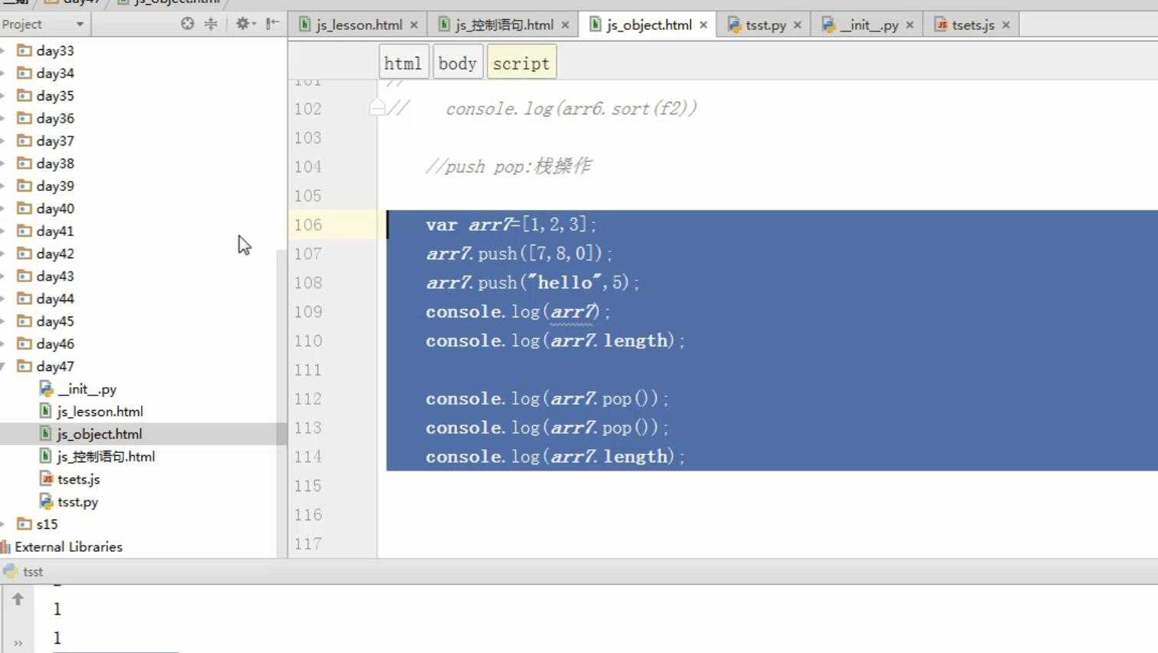This screenshot has height=653, width=1158.
Task: Open js_控制语句.html in the project tree
Action: [x=106, y=457]
